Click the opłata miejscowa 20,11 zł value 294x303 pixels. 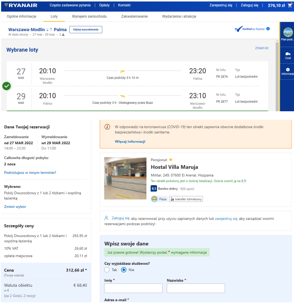tap(81, 256)
